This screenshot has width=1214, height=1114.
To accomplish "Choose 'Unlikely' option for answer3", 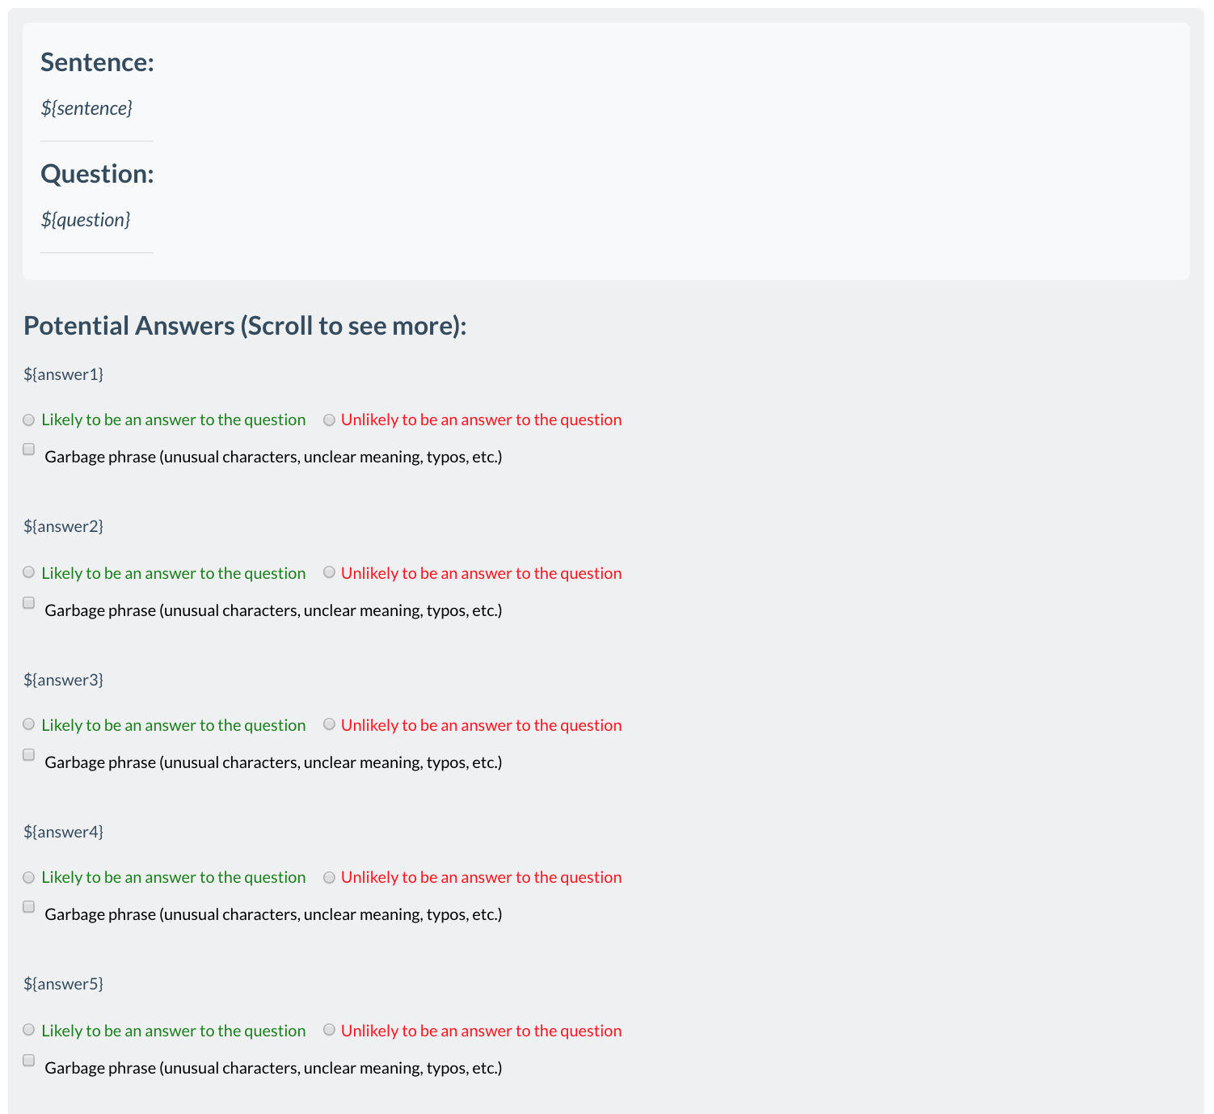I will [329, 724].
